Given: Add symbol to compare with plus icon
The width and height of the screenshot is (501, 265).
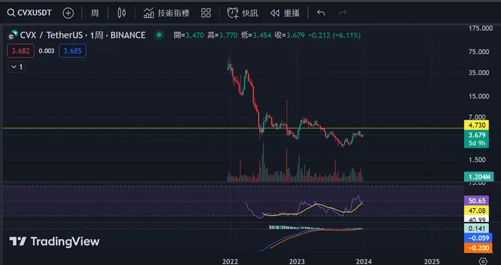Looking at the screenshot, I should (x=68, y=13).
